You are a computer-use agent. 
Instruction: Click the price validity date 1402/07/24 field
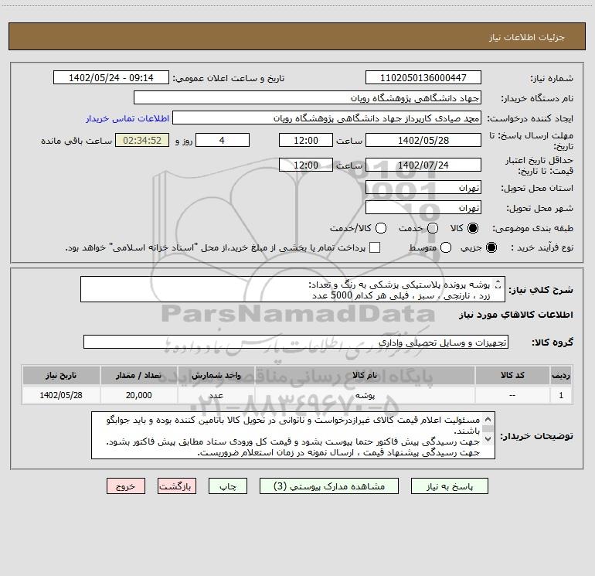click(x=423, y=165)
